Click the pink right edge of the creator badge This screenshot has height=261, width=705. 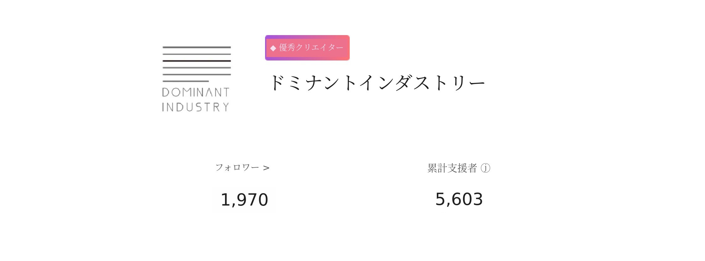pos(347,48)
